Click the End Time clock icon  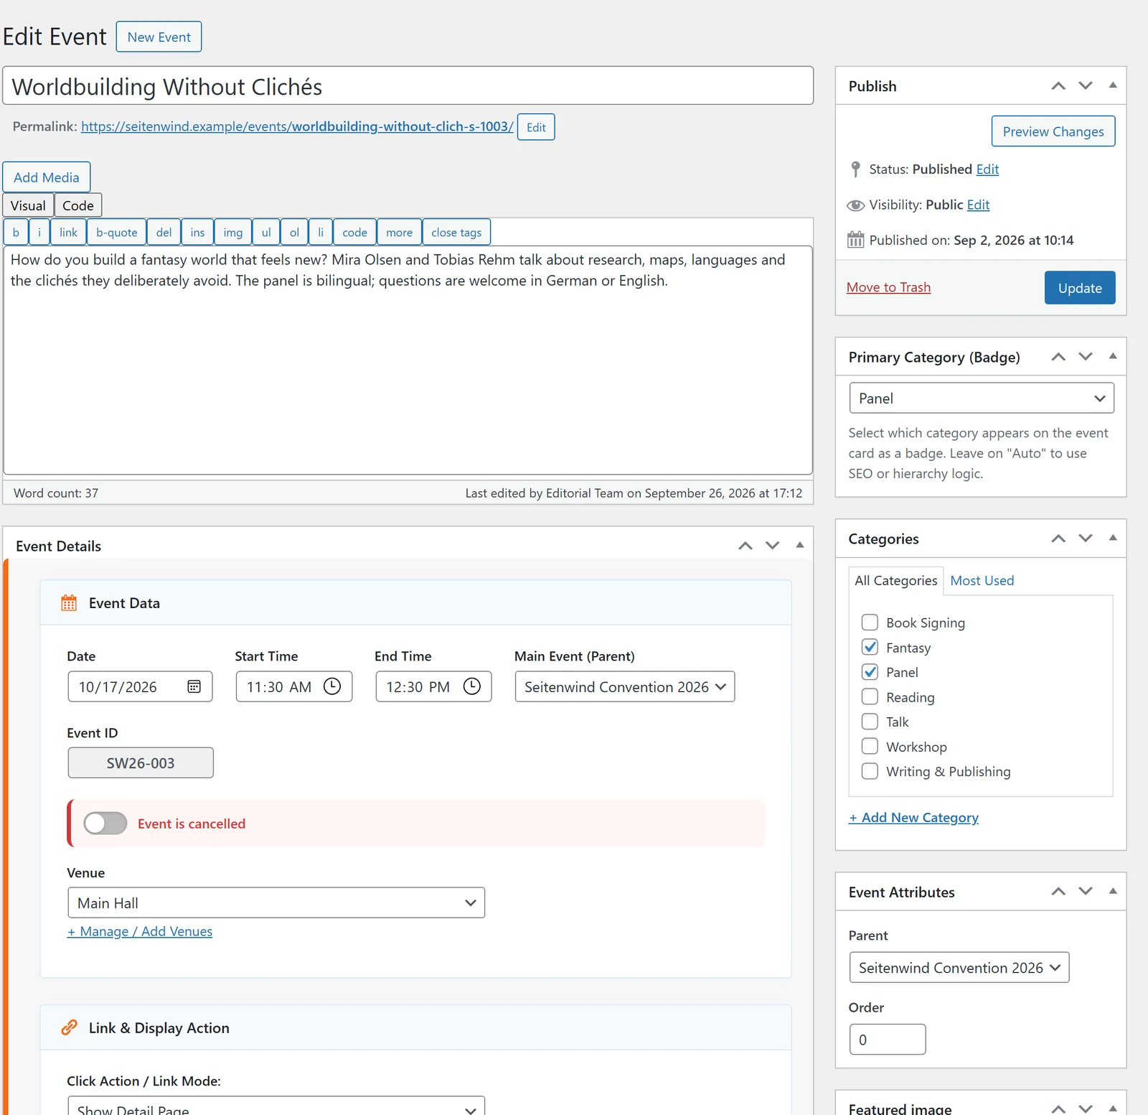[471, 686]
